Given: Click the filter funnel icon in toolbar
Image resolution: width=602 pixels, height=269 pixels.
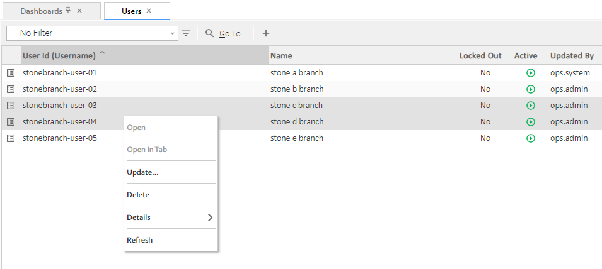Looking at the screenshot, I should (x=186, y=33).
